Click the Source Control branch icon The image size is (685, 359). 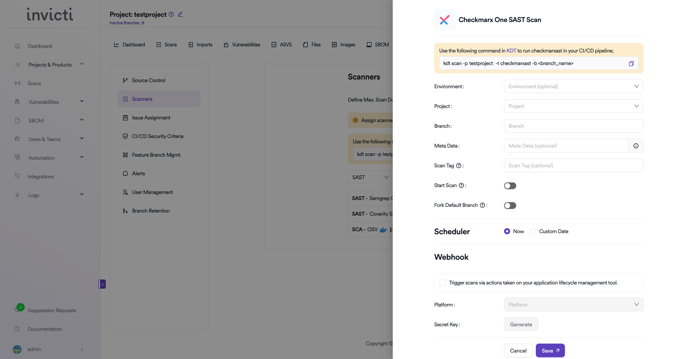[125, 80]
